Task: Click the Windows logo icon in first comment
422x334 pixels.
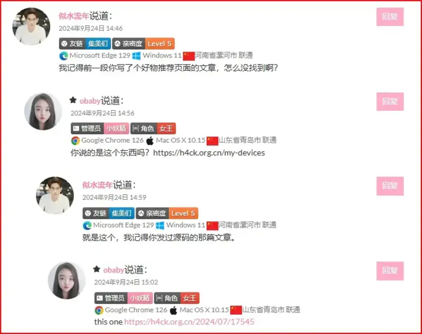Action: (x=137, y=56)
